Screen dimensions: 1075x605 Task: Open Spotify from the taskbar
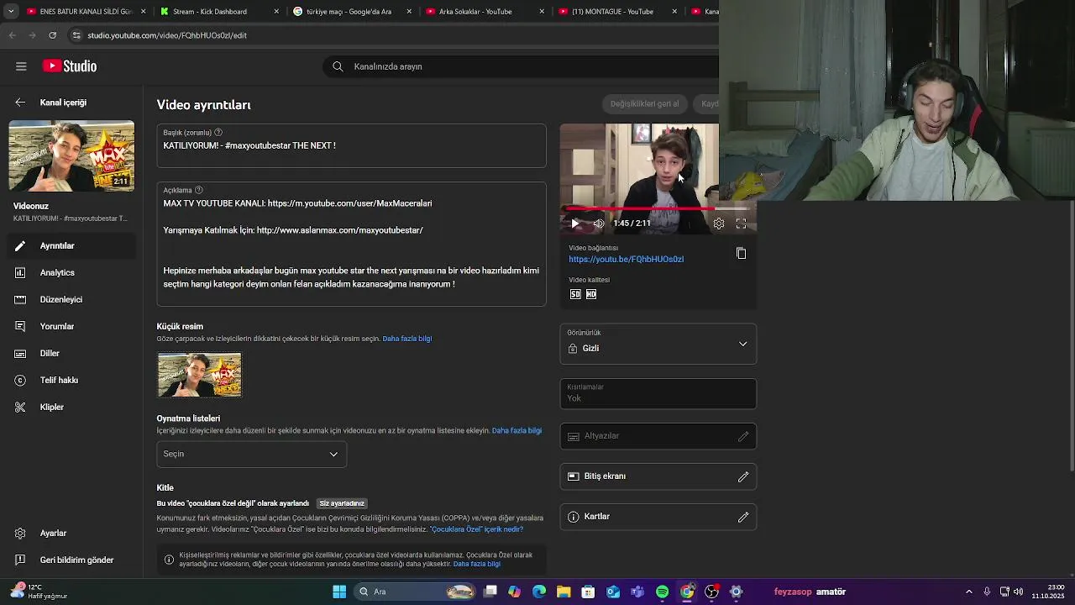[662, 592]
